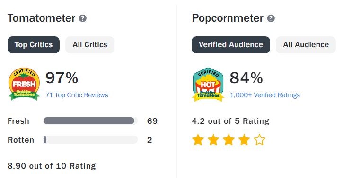The height and width of the screenshot is (189, 352).
Task: Click the Tomatometer help question mark icon
Action: (x=83, y=18)
